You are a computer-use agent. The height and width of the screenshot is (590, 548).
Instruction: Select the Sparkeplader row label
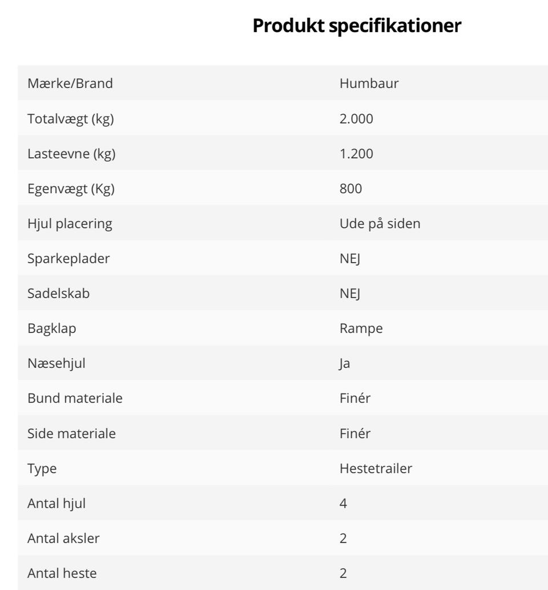68,258
